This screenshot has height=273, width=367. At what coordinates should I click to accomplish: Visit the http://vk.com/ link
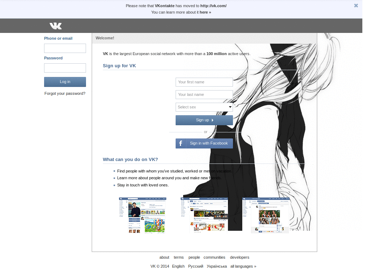pos(213,5)
